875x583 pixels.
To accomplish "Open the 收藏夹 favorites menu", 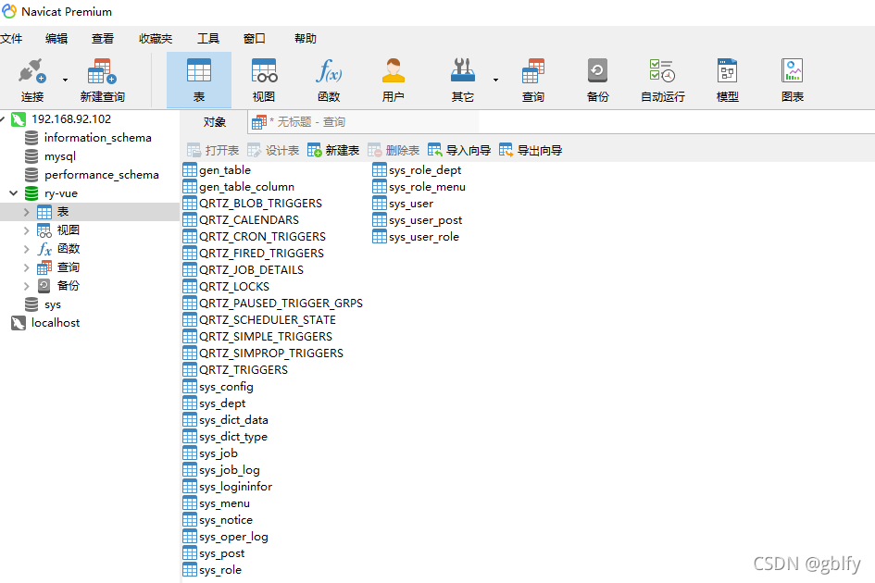I will [x=156, y=39].
